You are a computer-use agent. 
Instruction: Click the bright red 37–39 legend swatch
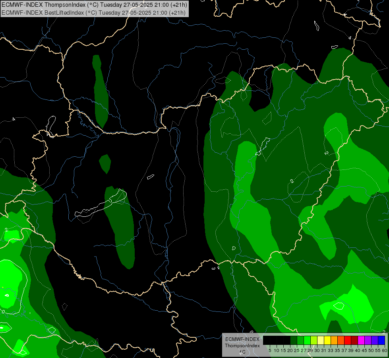[348, 340]
